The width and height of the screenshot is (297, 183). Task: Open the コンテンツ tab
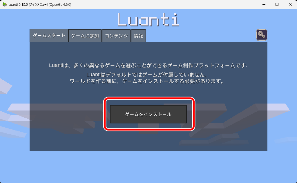click(116, 36)
